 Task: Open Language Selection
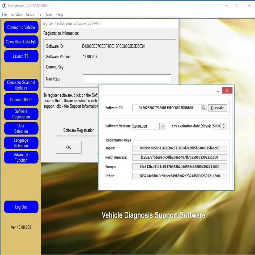pyautogui.click(x=21, y=143)
